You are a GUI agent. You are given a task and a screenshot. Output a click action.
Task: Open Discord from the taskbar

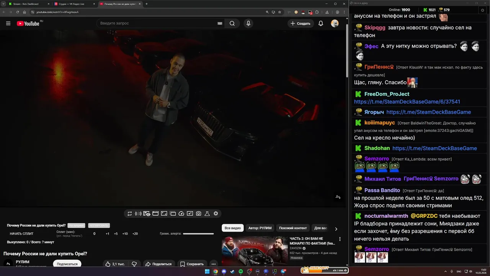(224, 271)
